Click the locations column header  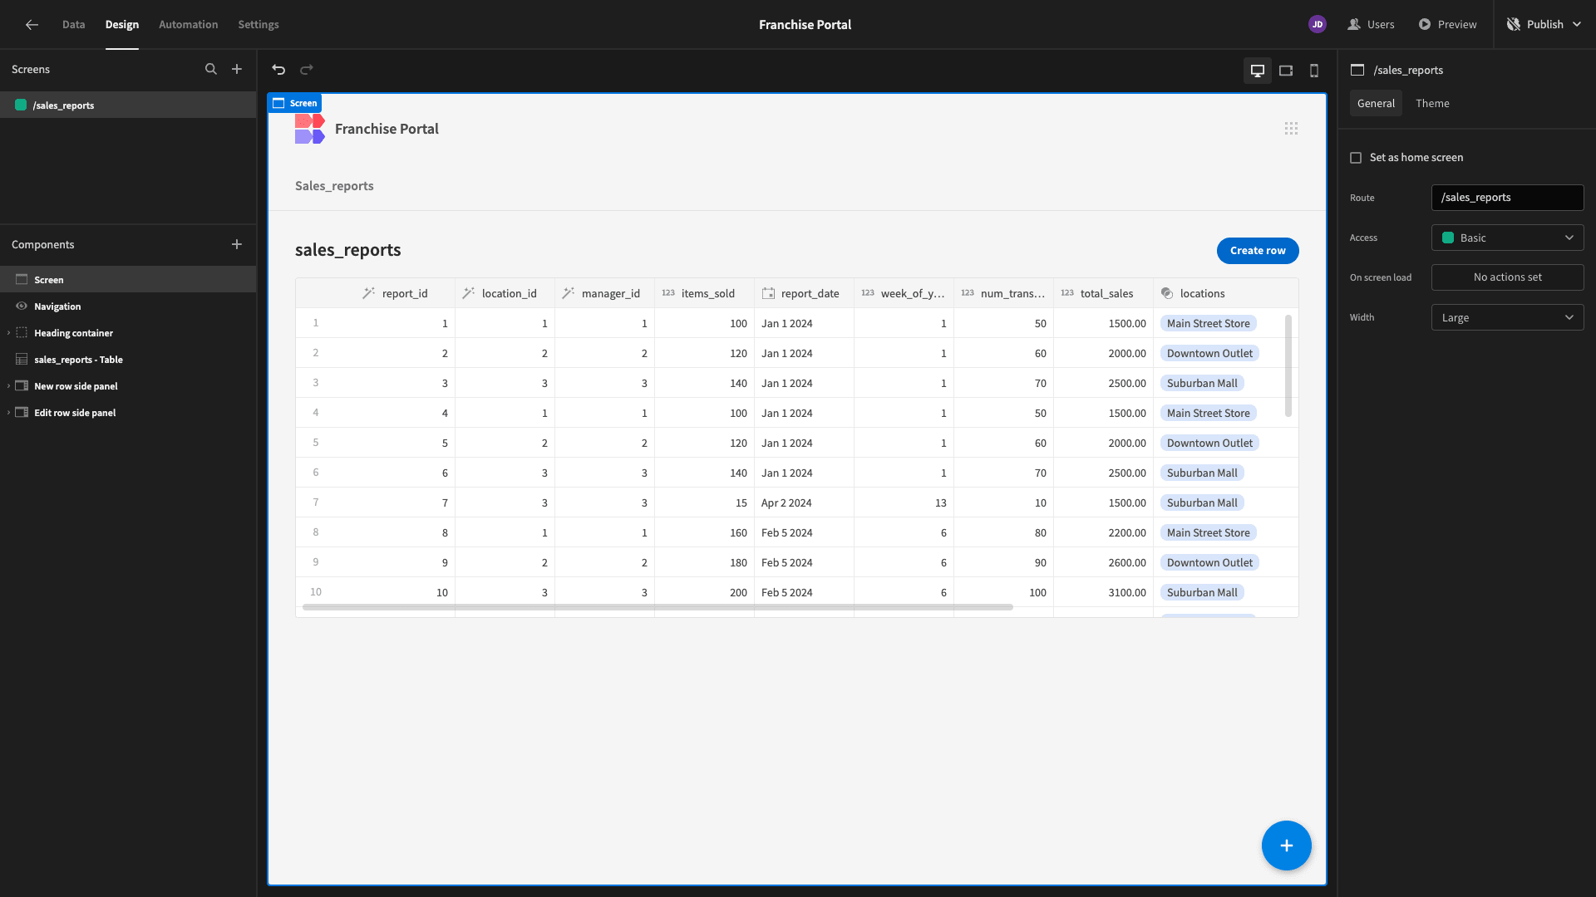(x=1225, y=294)
